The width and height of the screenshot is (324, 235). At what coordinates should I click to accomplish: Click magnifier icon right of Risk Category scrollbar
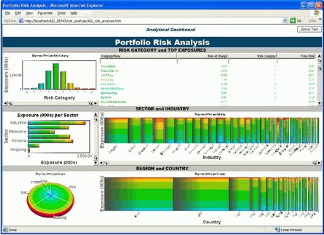pyautogui.click(x=91, y=103)
